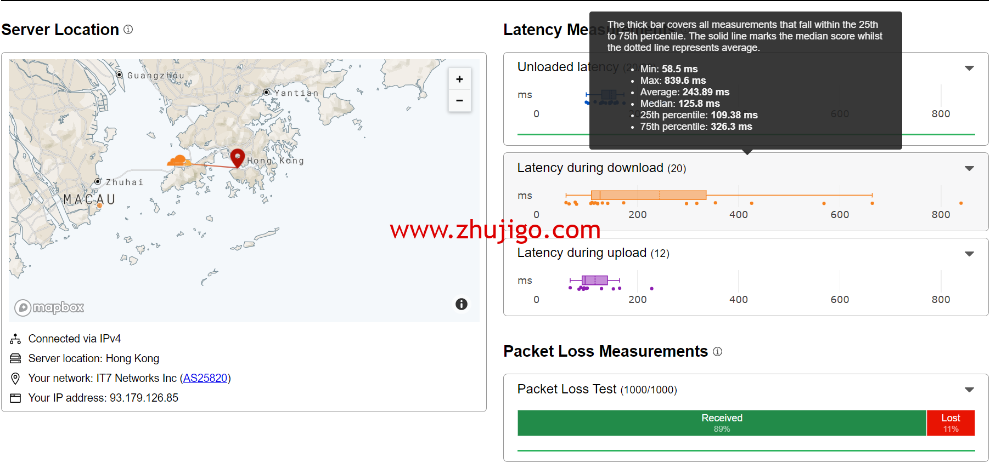Click the Zhuhai city label on map

pos(125,182)
